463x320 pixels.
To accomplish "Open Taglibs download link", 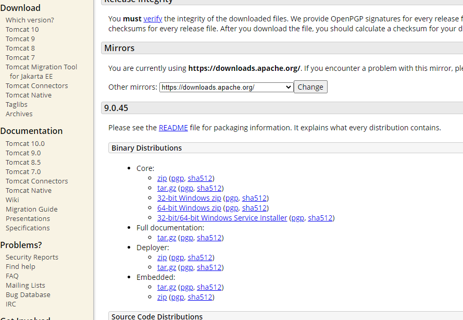I will 17,105.
